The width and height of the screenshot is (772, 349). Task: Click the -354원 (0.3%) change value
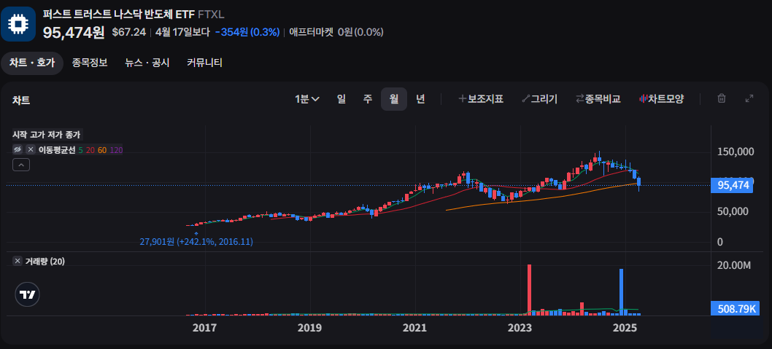point(247,33)
